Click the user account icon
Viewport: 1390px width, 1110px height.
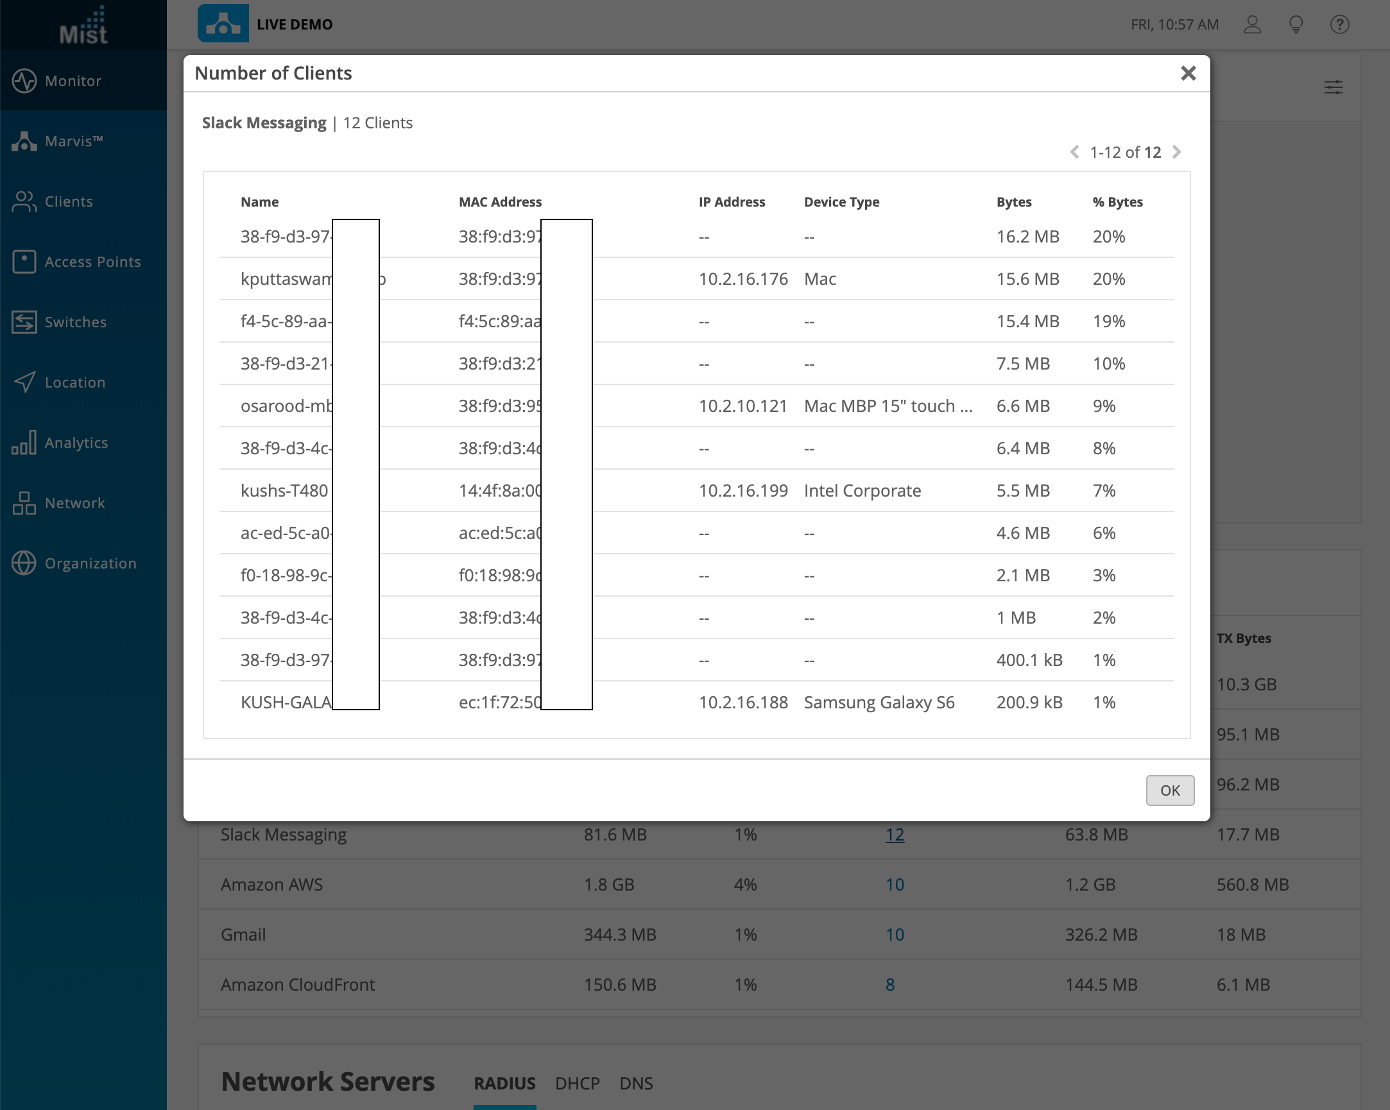coord(1252,24)
